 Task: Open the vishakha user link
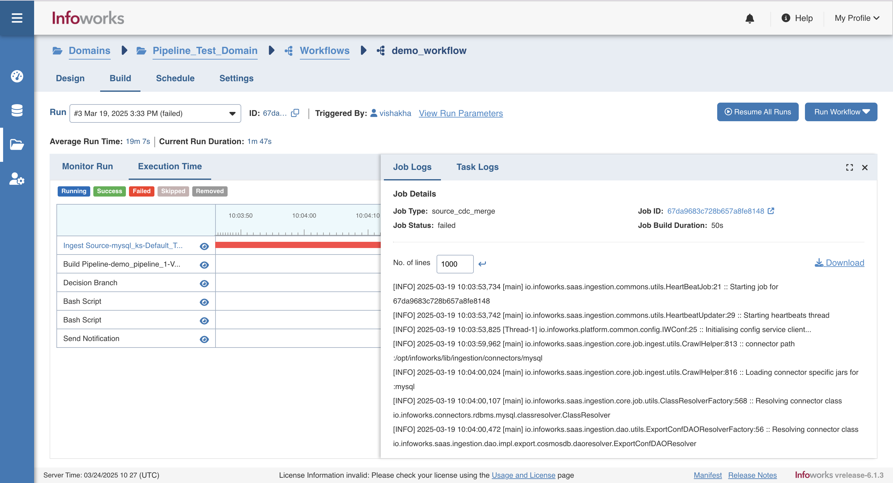coord(395,113)
